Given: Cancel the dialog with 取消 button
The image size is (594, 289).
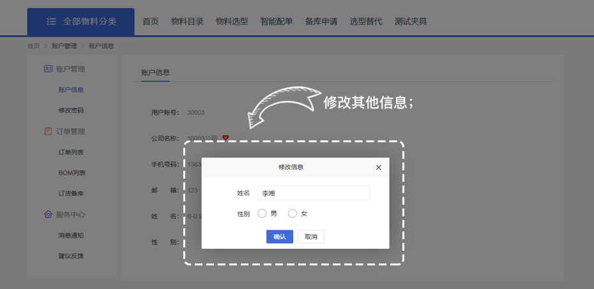Looking at the screenshot, I should (311, 237).
